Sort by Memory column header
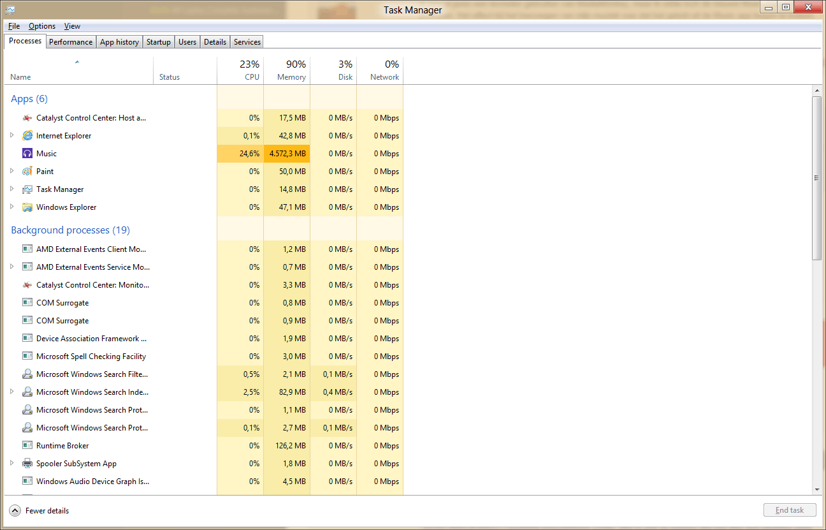The image size is (826, 530). (x=287, y=71)
